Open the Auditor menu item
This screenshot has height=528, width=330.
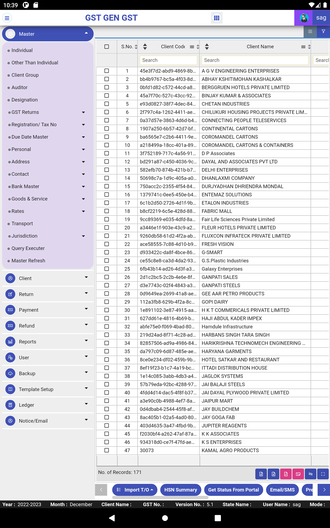[x=20, y=87]
